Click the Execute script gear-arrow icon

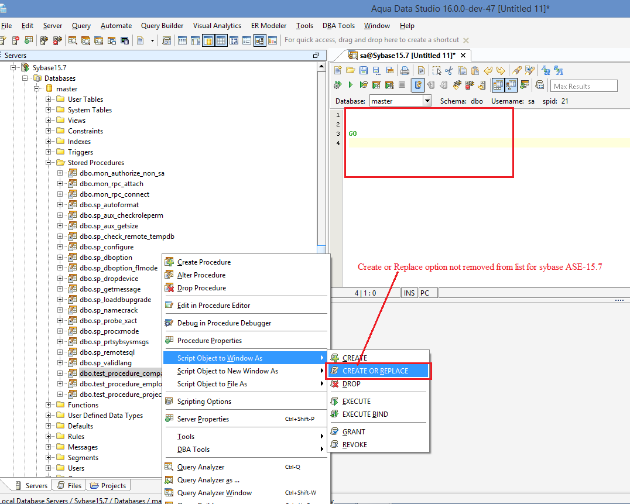tap(338, 85)
